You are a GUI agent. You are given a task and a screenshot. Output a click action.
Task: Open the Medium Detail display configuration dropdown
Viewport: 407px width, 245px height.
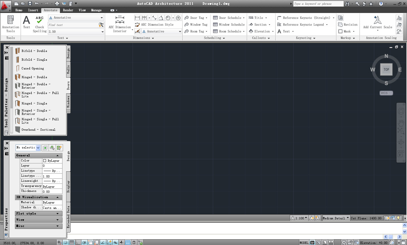click(336, 218)
